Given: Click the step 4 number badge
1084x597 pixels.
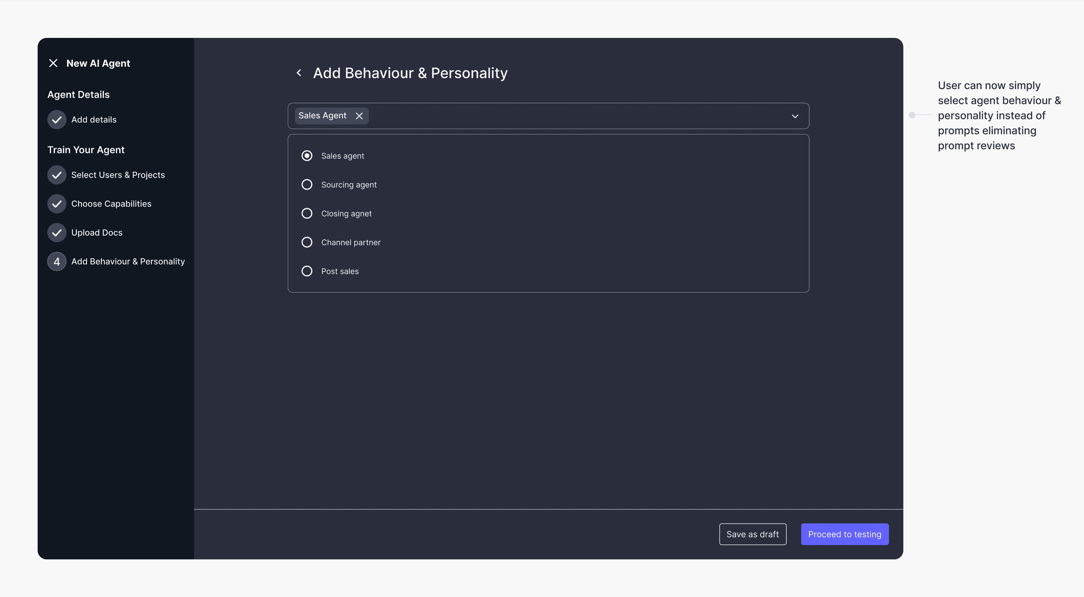Looking at the screenshot, I should click(x=57, y=262).
